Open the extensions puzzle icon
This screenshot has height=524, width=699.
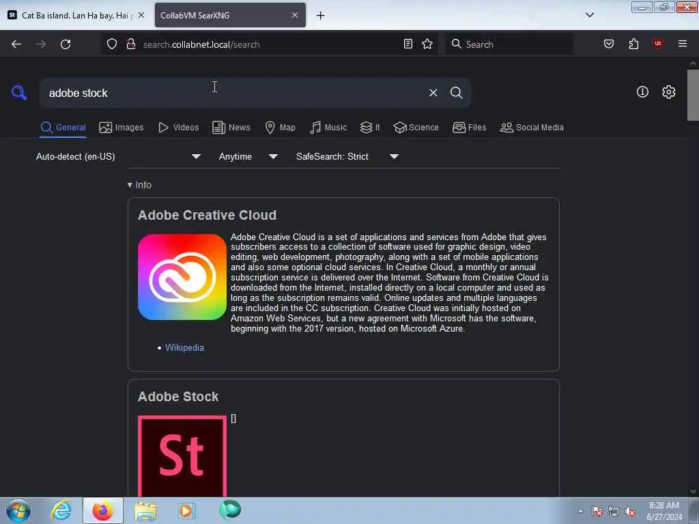(633, 44)
